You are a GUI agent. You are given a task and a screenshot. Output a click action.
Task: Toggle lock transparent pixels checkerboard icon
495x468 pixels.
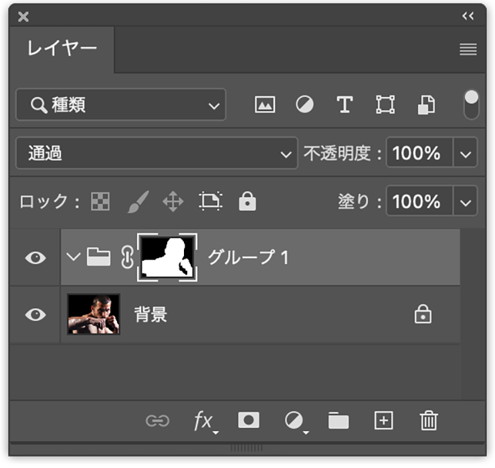[x=100, y=201]
